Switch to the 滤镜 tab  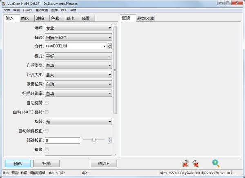[40, 18]
